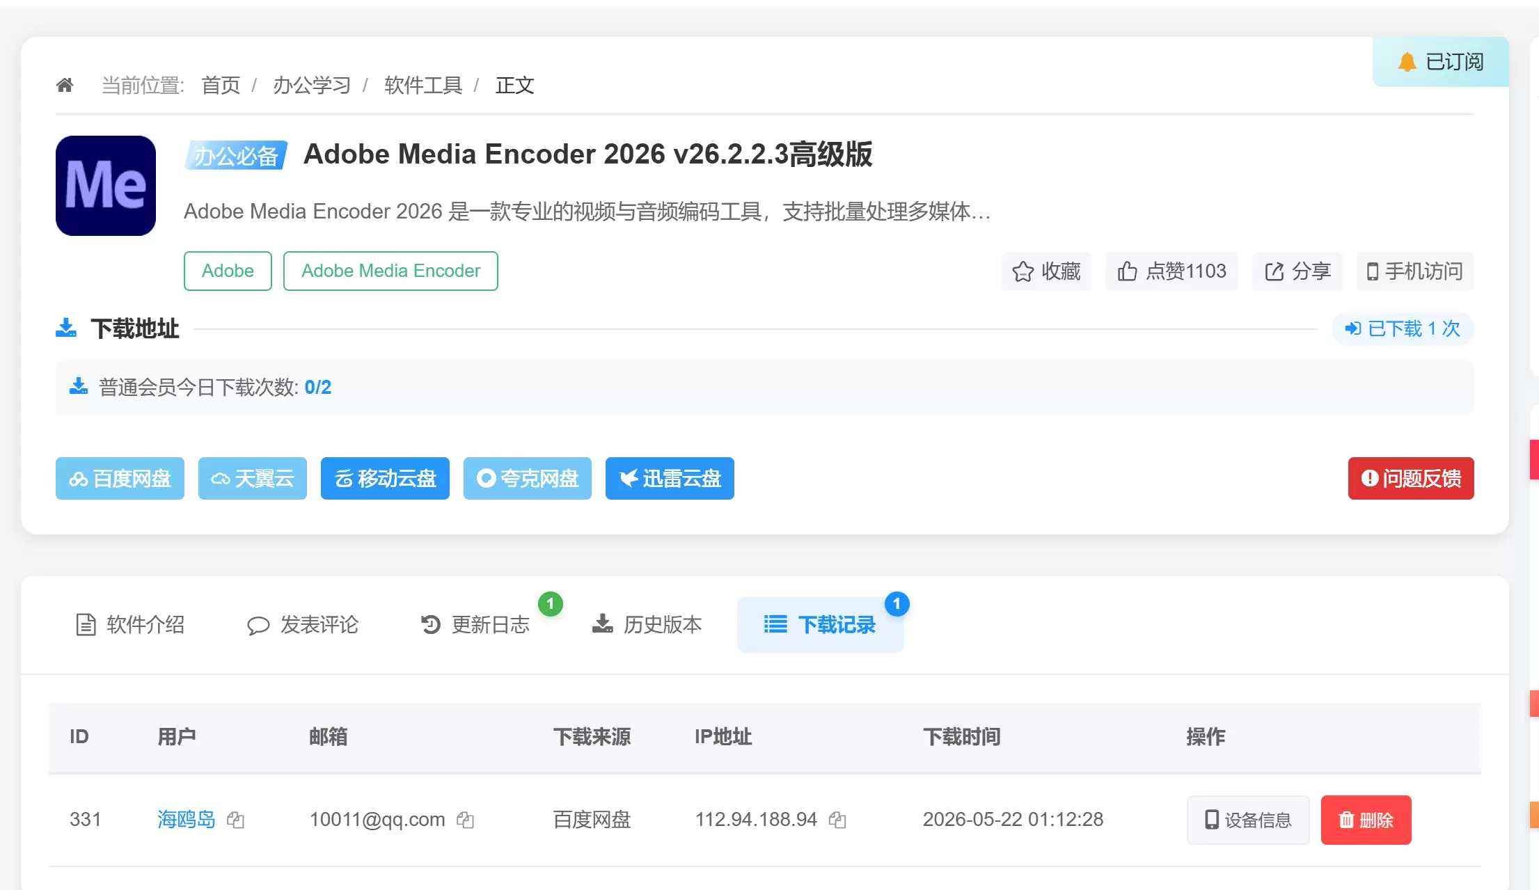1539x890 pixels.
Task: Click the 下载时间 column header
Action: [962, 737]
